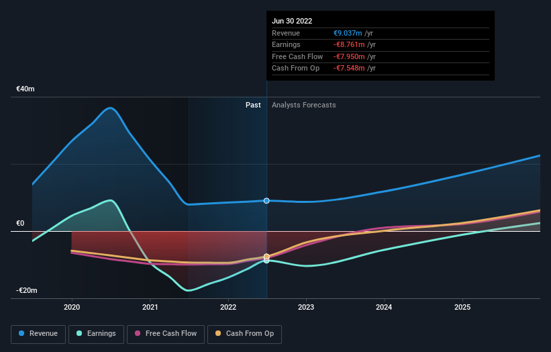Image resolution: width=551 pixels, height=352 pixels.
Task: Click the -€8.761m earnings value
Action: click(x=349, y=44)
